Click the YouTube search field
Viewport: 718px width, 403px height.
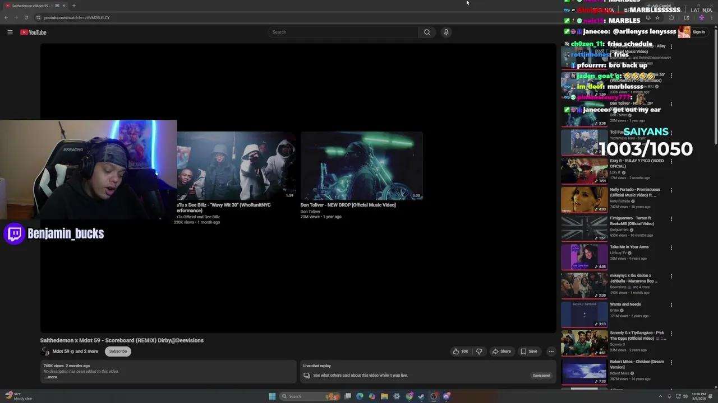click(x=343, y=32)
